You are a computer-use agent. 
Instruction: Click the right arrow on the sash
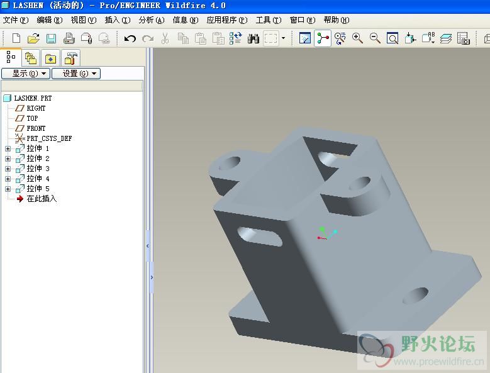point(152,277)
